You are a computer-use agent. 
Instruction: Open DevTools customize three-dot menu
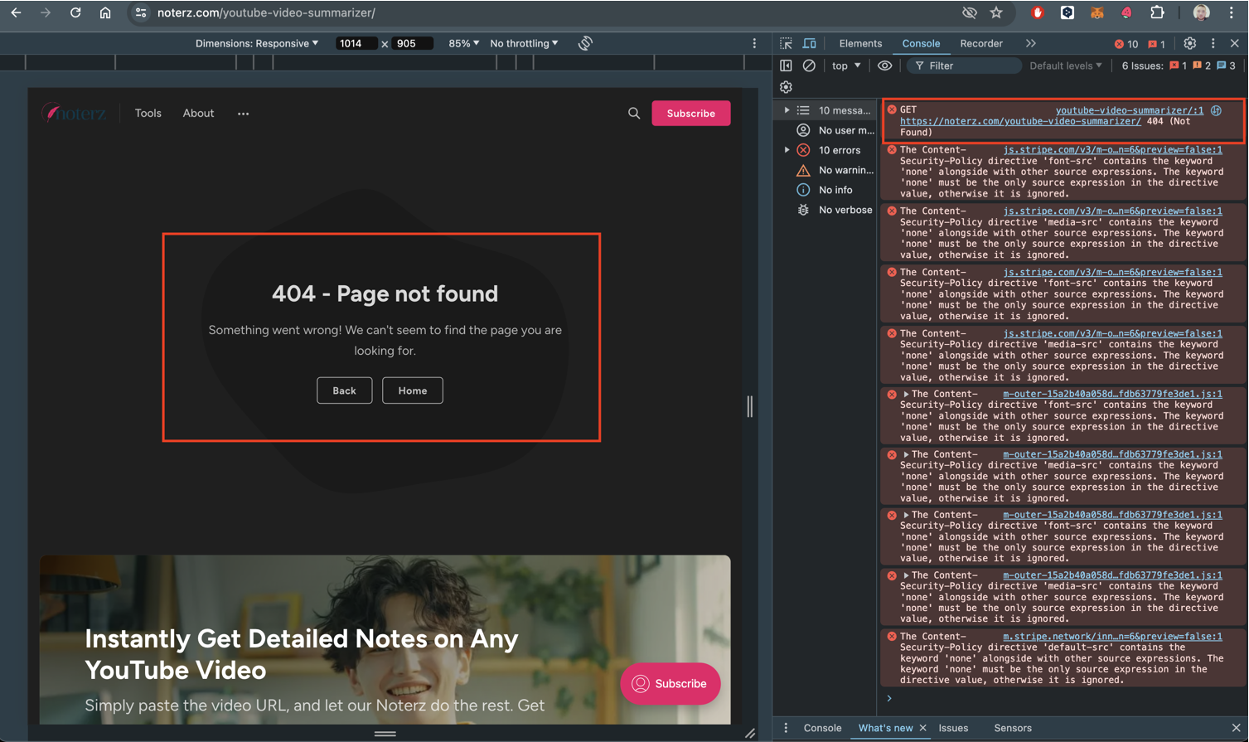click(x=1213, y=43)
